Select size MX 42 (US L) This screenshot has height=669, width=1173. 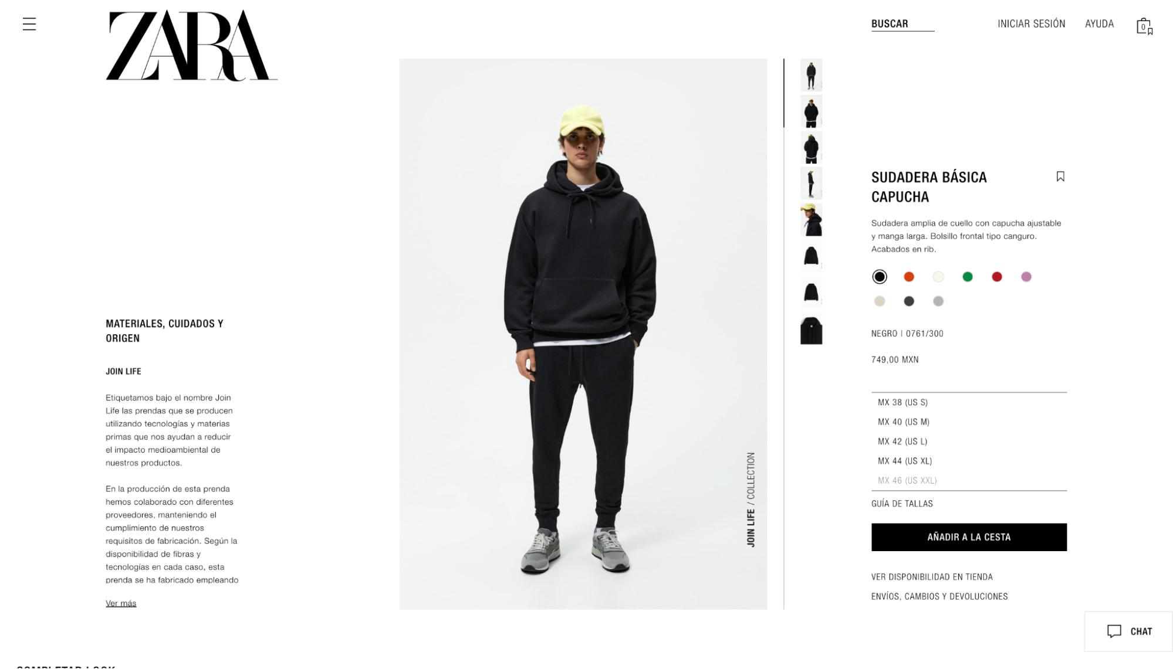coord(969,442)
